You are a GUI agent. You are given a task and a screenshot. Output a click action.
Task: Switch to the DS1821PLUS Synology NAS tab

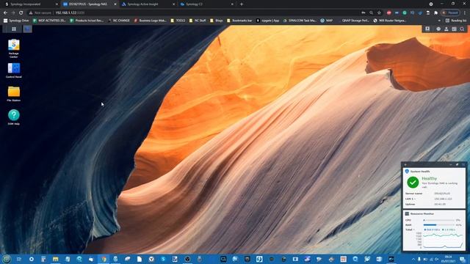89,4
